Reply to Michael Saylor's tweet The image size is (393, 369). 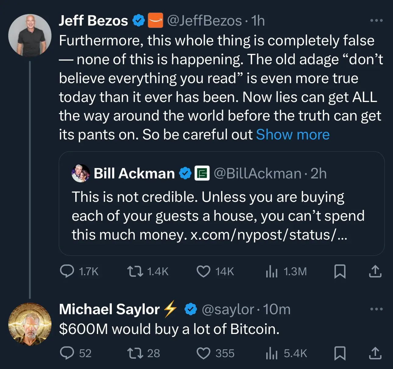(x=67, y=353)
